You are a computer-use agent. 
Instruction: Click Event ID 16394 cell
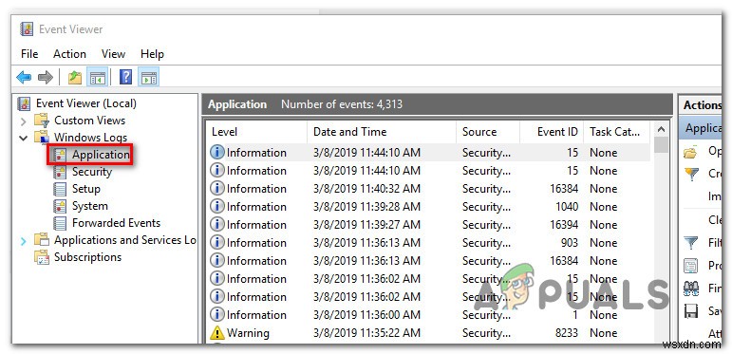(564, 224)
